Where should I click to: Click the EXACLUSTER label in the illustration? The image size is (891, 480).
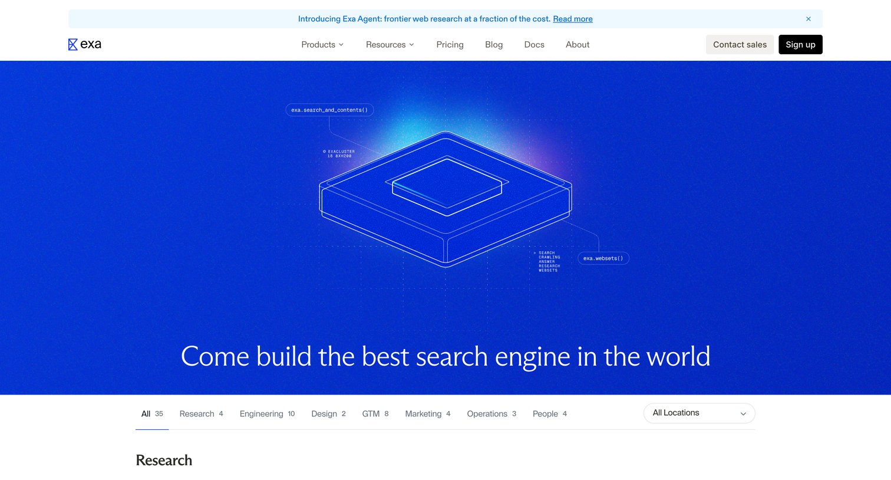pos(339,153)
